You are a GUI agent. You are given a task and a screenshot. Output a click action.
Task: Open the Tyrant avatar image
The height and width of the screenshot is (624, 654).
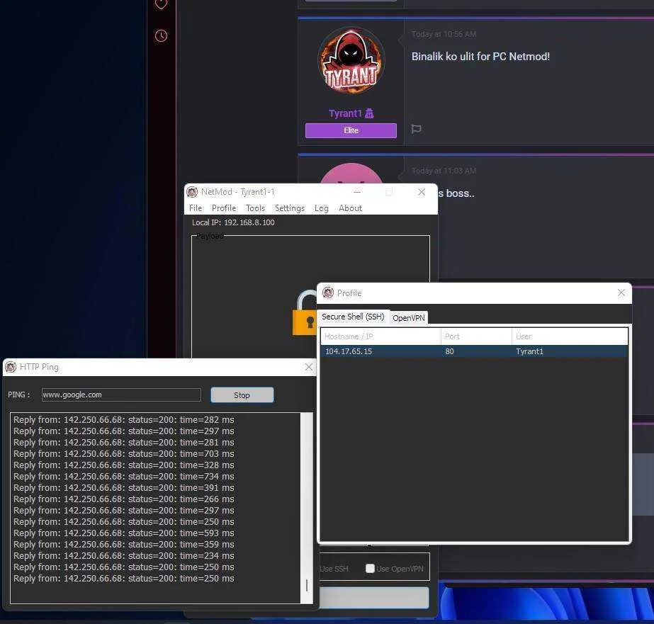pos(351,60)
